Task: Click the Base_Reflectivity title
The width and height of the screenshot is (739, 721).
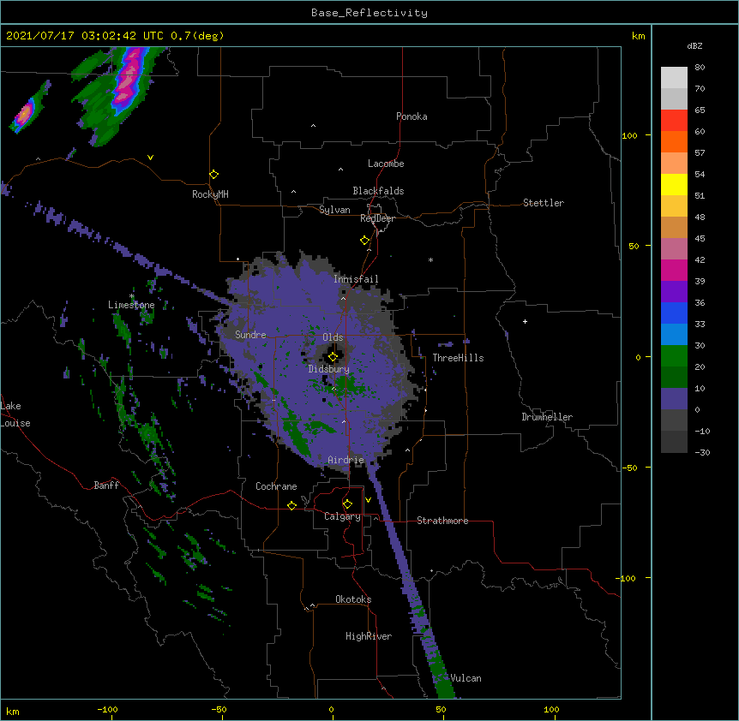Action: tap(369, 13)
